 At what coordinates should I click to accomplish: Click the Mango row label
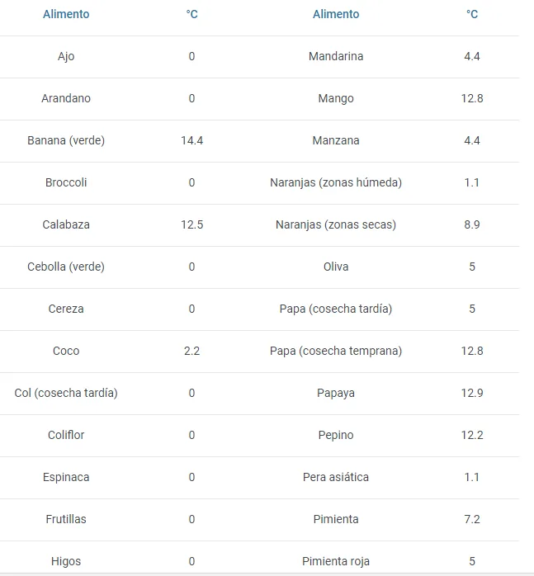(336, 98)
